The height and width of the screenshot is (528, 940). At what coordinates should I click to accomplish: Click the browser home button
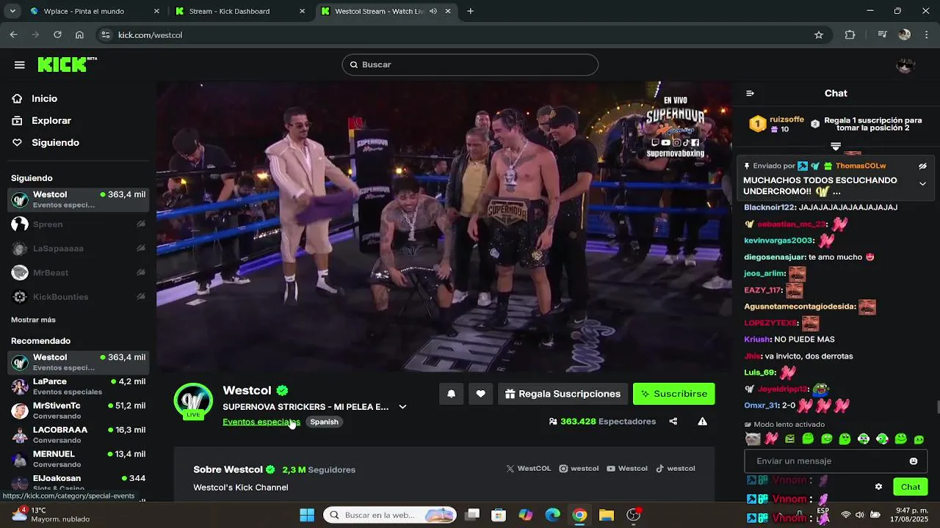pos(79,34)
